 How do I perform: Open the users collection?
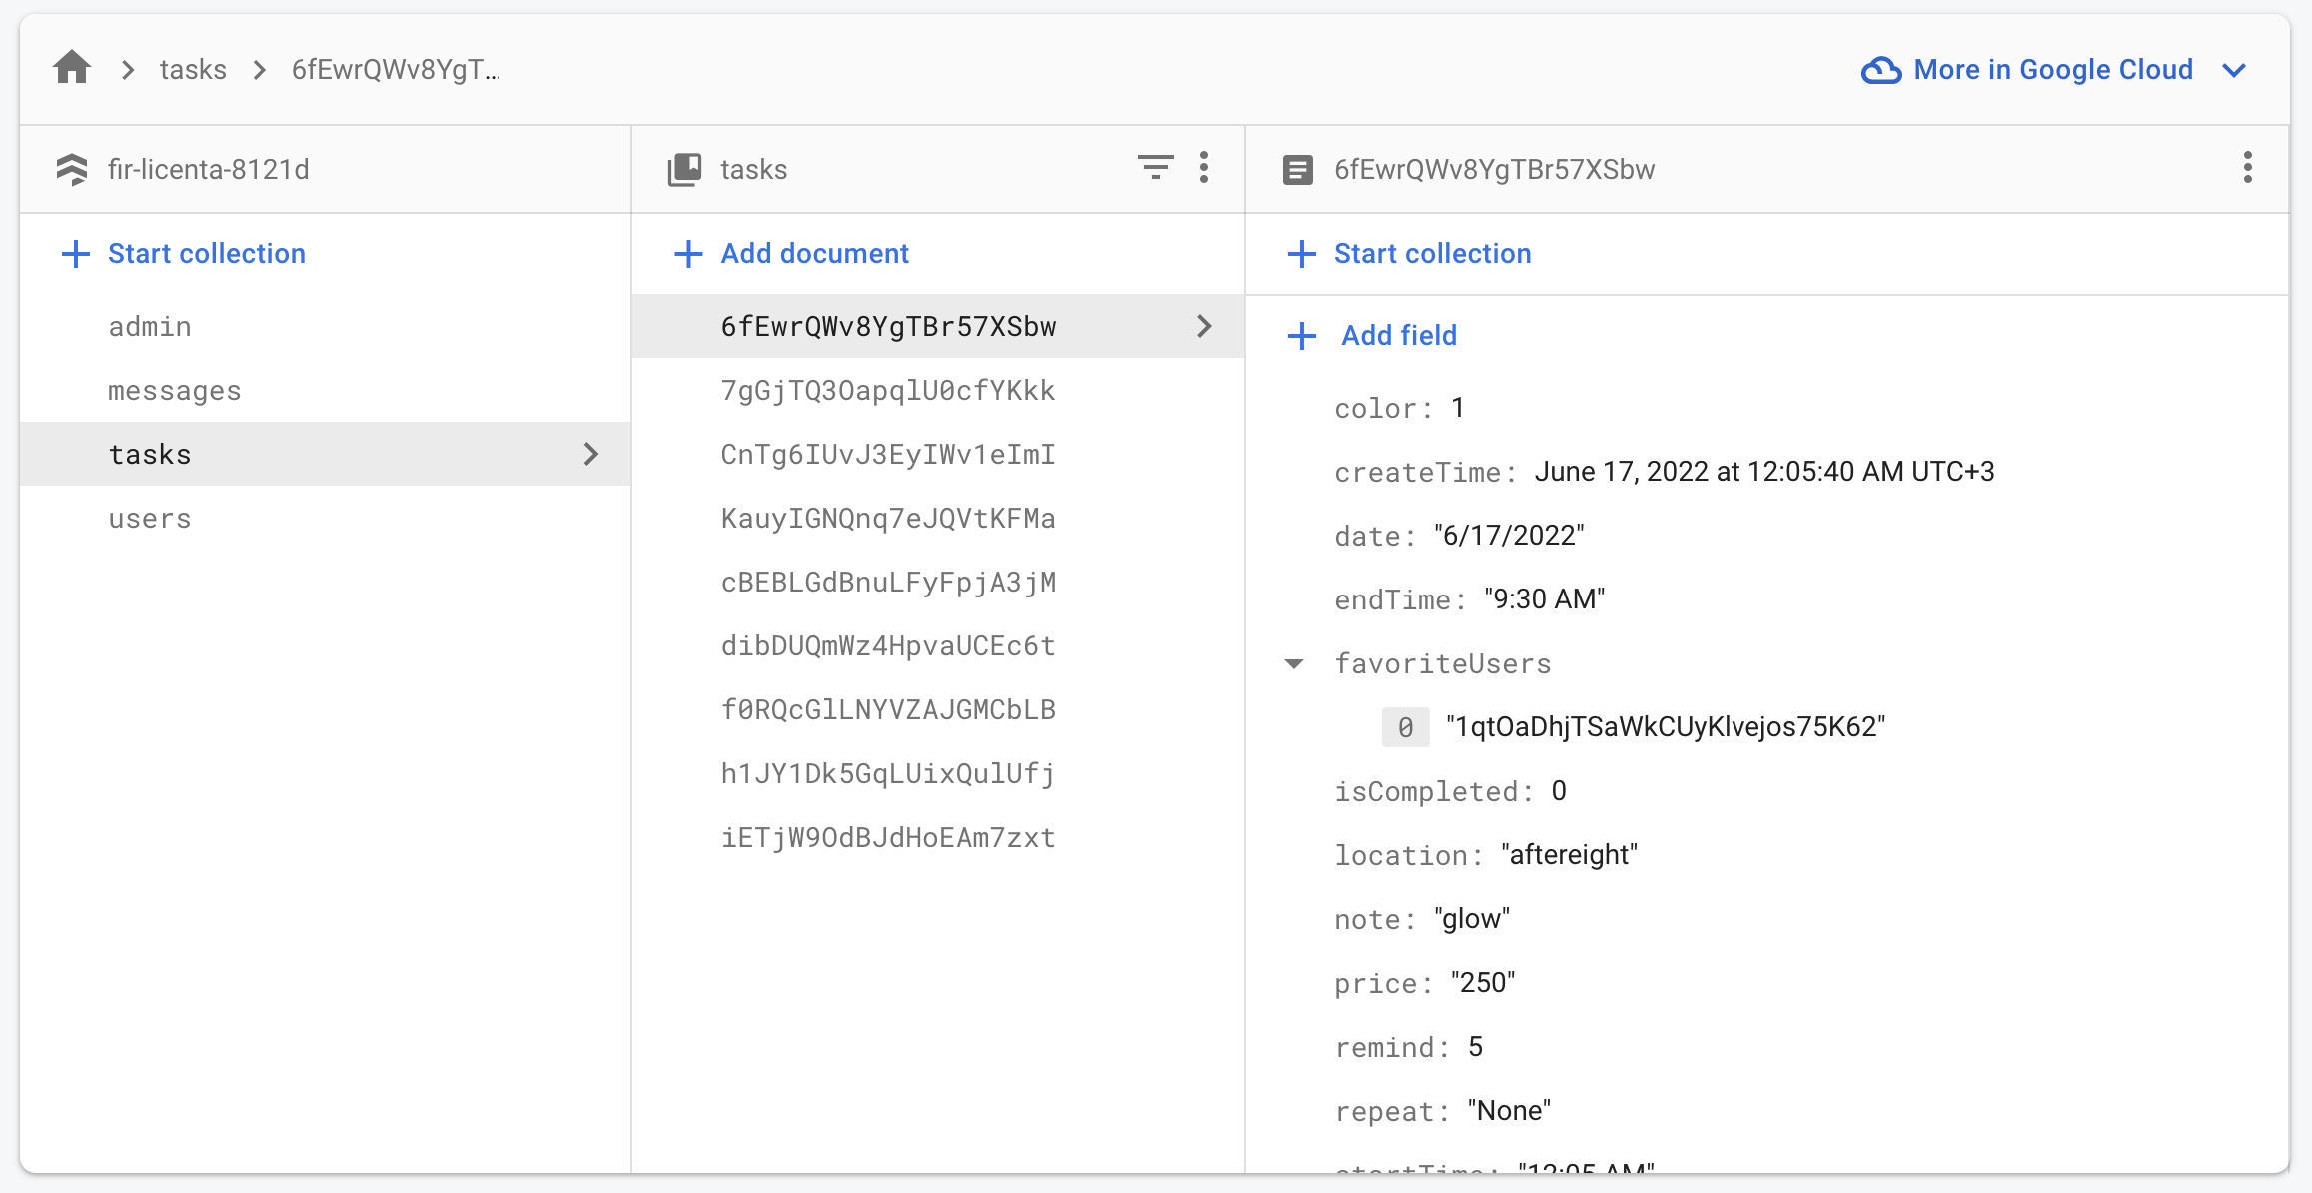(x=150, y=519)
